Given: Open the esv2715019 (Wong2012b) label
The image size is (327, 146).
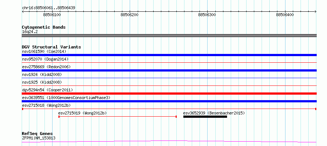Looking at the screenshot, I should tap(82, 113).
